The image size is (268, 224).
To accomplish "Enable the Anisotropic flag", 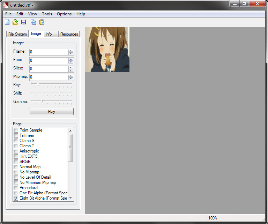I will [x=16, y=151].
